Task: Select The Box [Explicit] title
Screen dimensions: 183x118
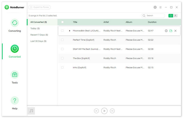Action: click(81, 58)
